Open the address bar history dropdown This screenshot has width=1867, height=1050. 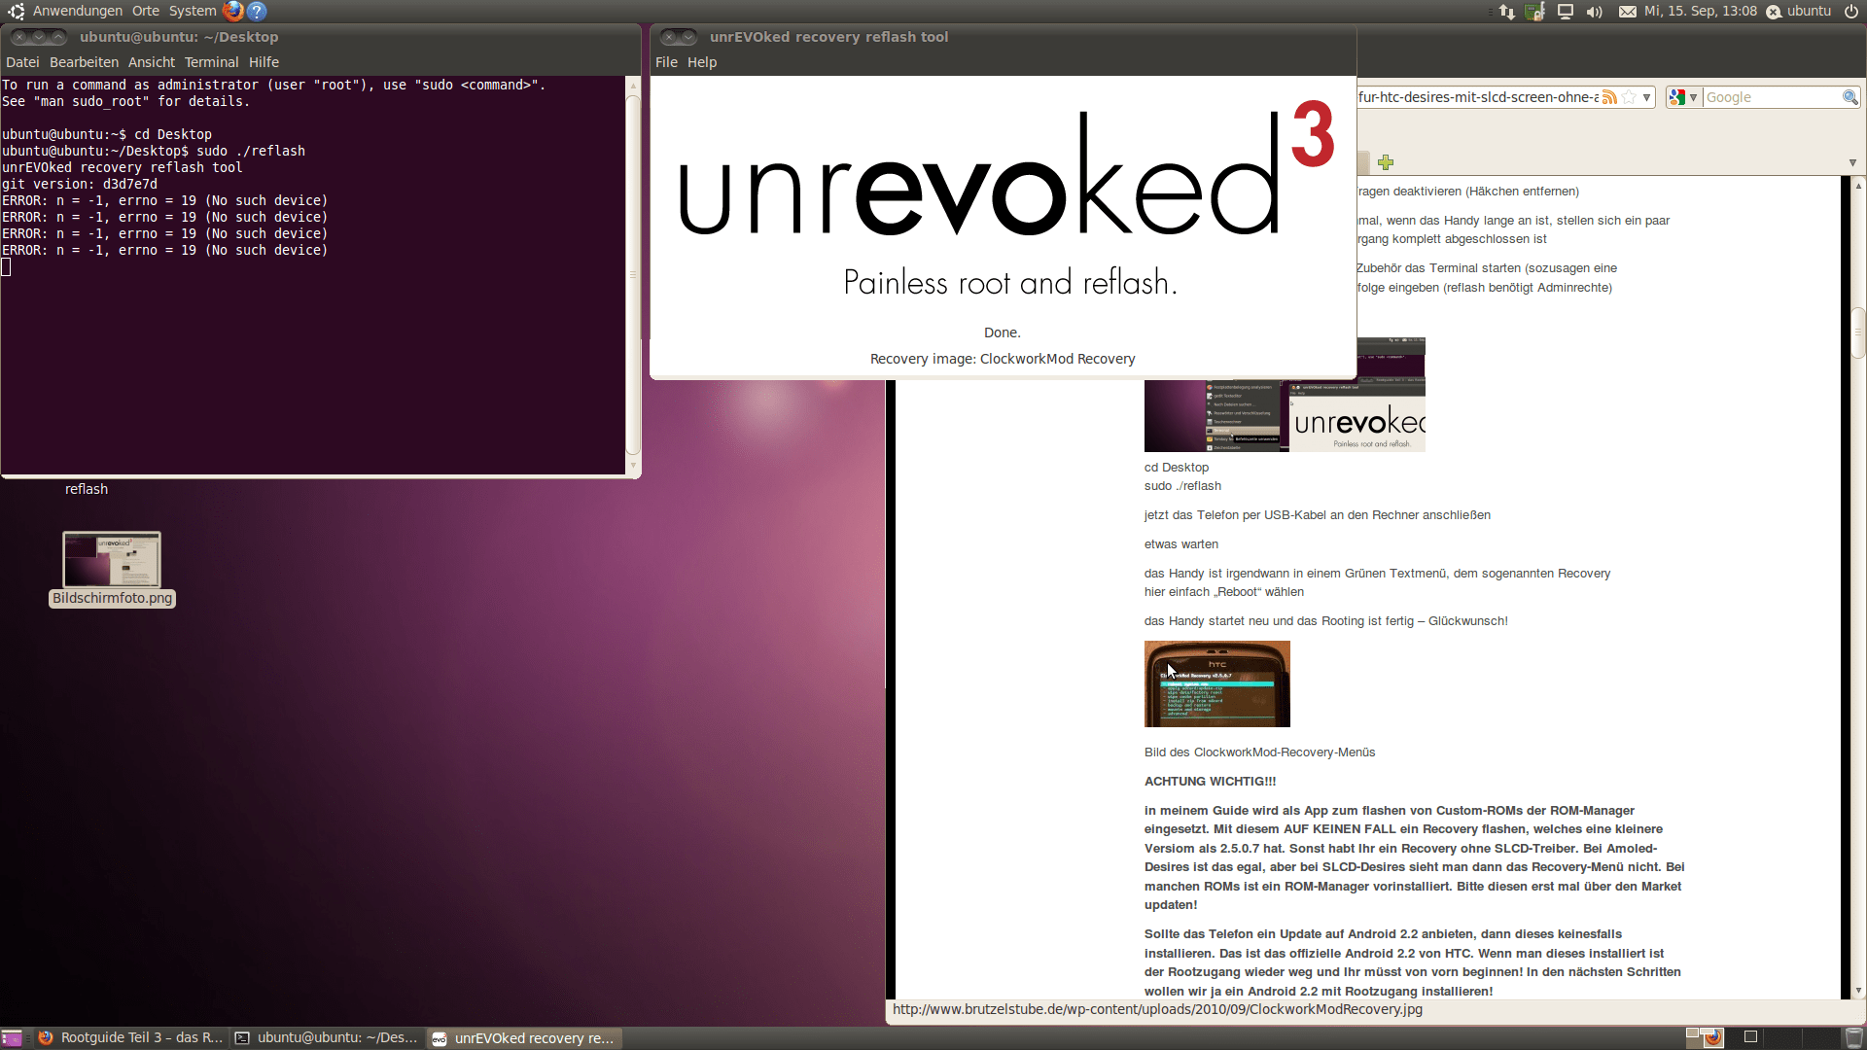1646,97
